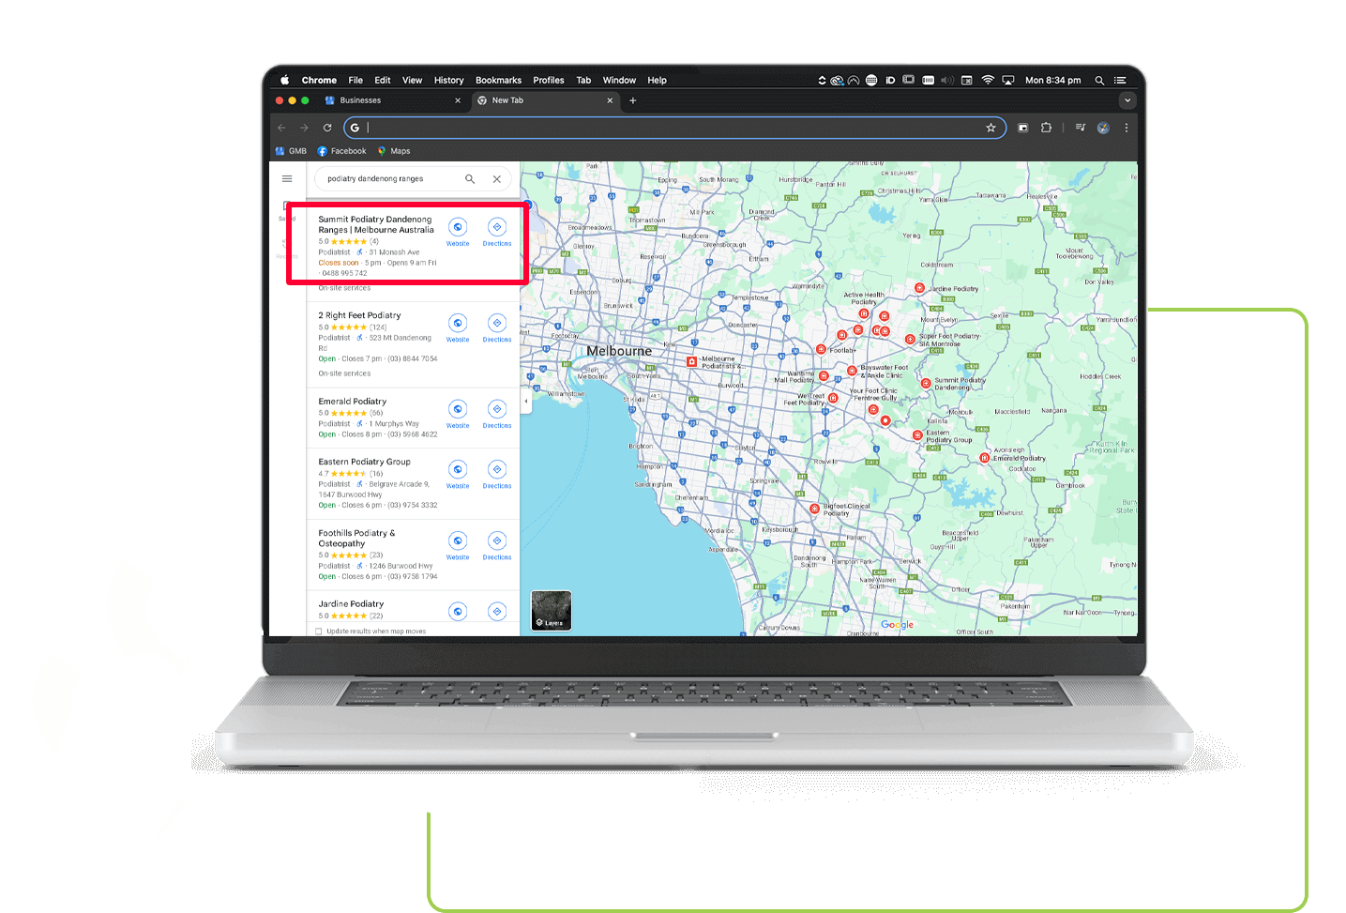Screen dimensions: 1346x913
Task: Open the Apple menu
Action: (285, 80)
